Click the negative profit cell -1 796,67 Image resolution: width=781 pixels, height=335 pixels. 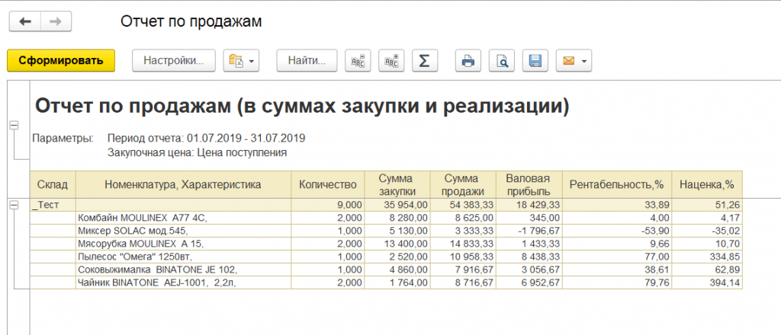click(529, 231)
